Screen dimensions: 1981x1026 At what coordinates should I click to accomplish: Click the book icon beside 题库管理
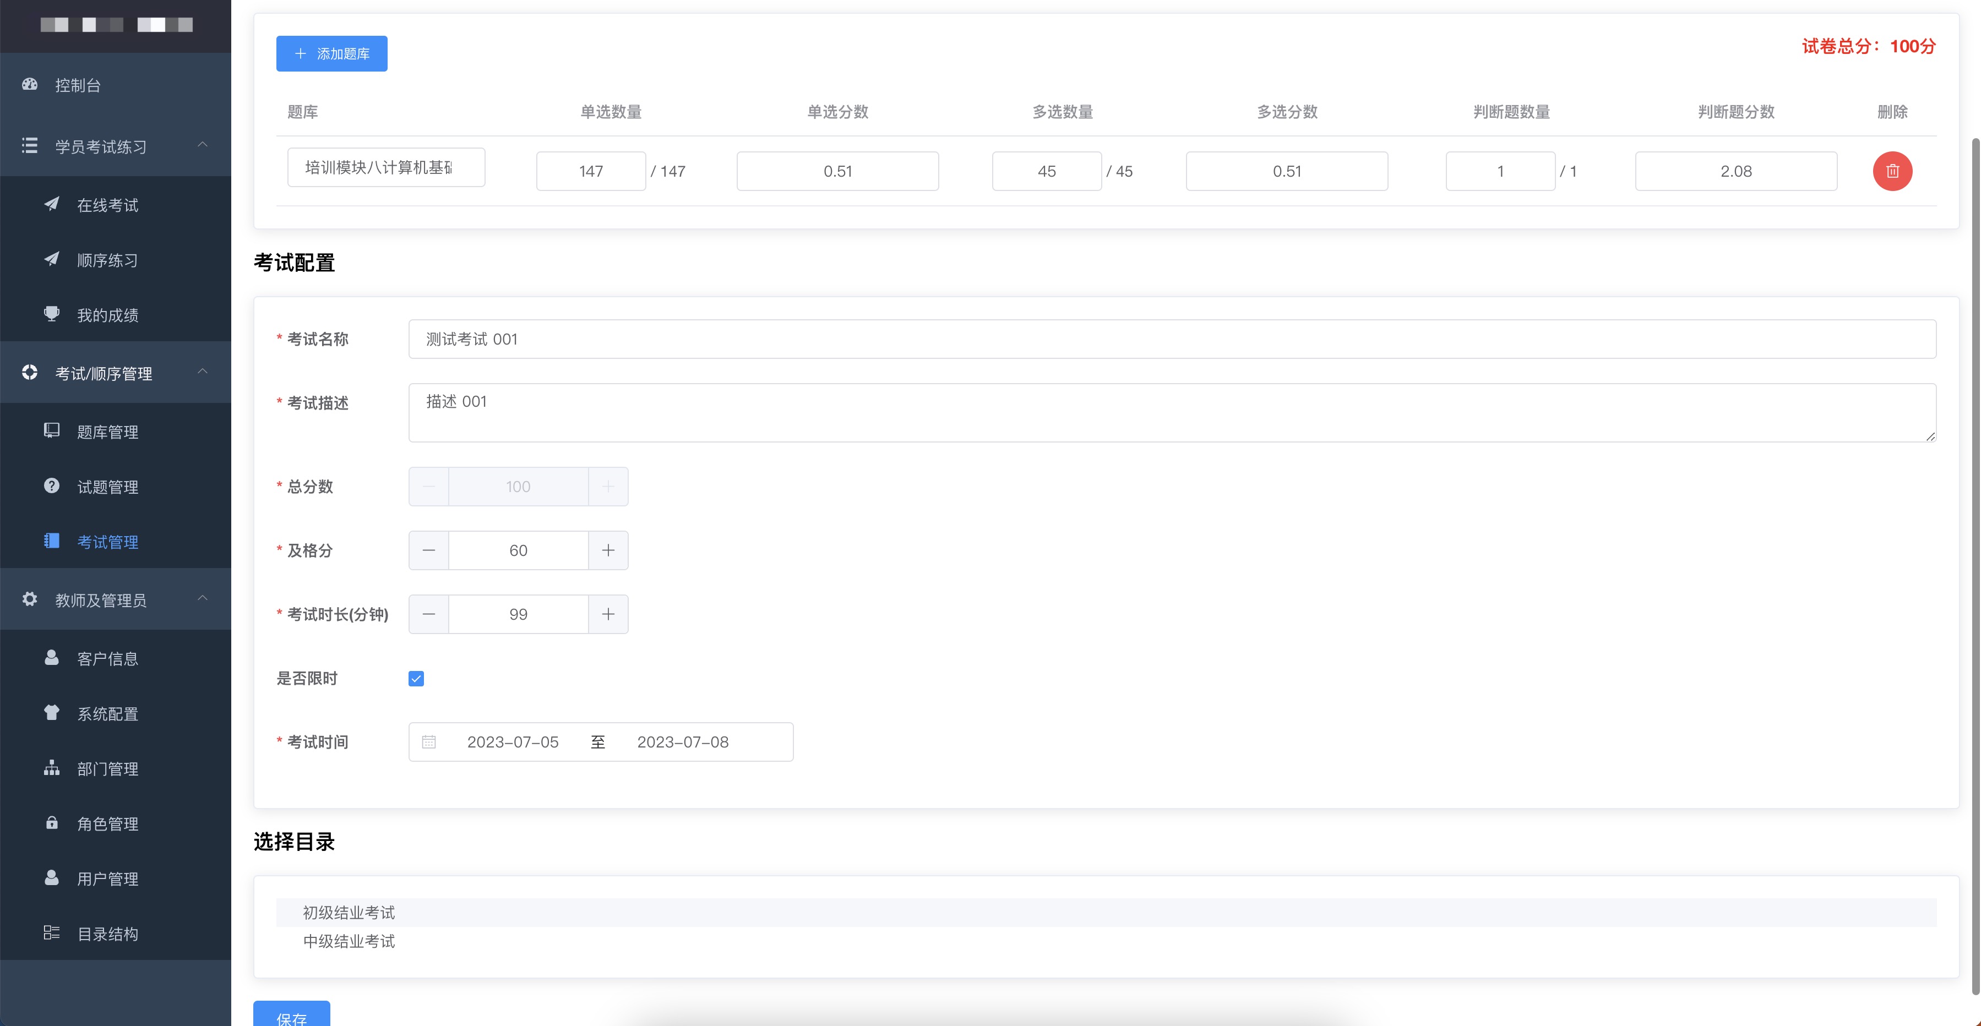[x=52, y=430]
